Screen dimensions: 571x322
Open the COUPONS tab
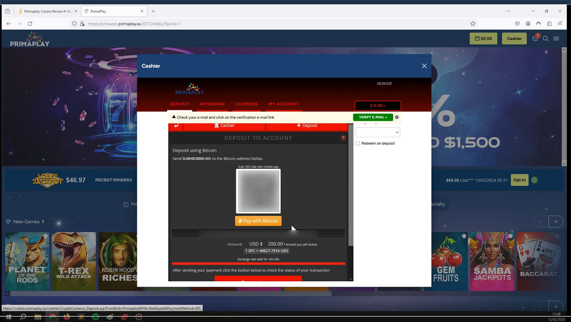coord(246,104)
